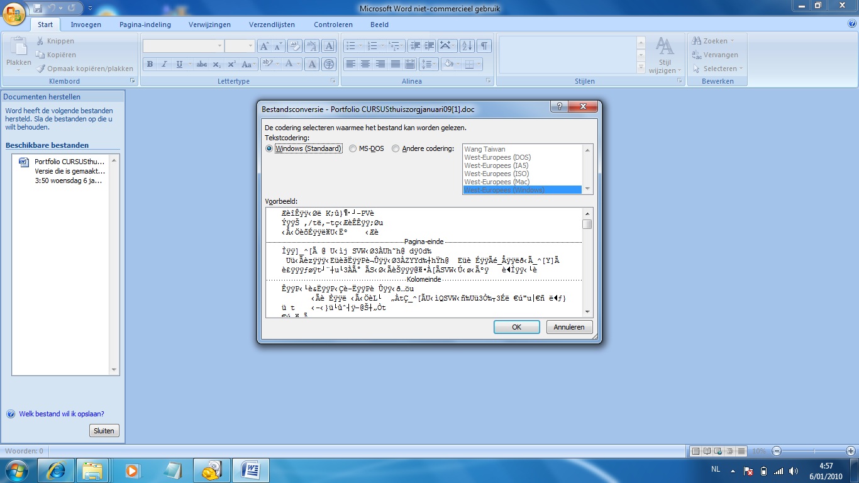Open the Quick Access Toolbar customize arrow
This screenshot has width=859, height=483.
(x=90, y=9)
